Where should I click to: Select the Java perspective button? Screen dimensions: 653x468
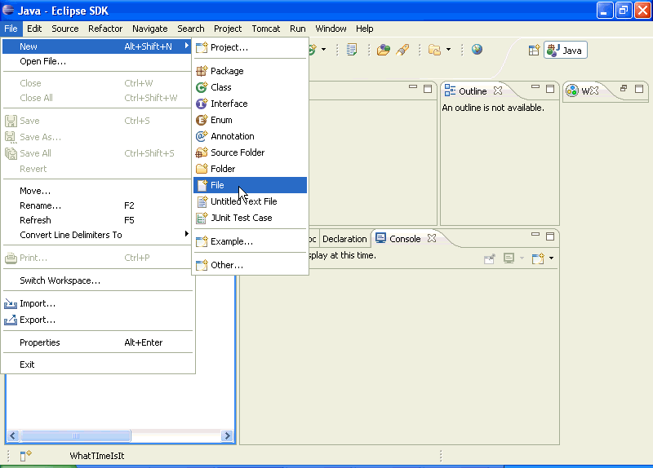tap(565, 50)
